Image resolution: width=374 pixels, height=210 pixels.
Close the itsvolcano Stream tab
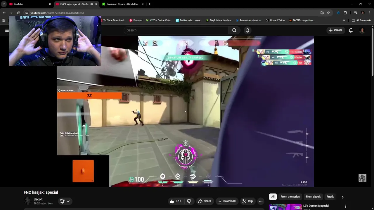143,4
